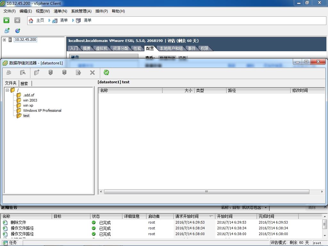
Task: Click the horizontal scrollbar thumb in file list
Action: tap(207, 192)
